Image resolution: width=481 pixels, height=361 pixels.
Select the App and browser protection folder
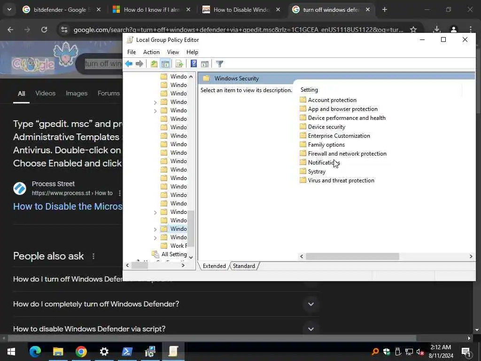(338, 109)
